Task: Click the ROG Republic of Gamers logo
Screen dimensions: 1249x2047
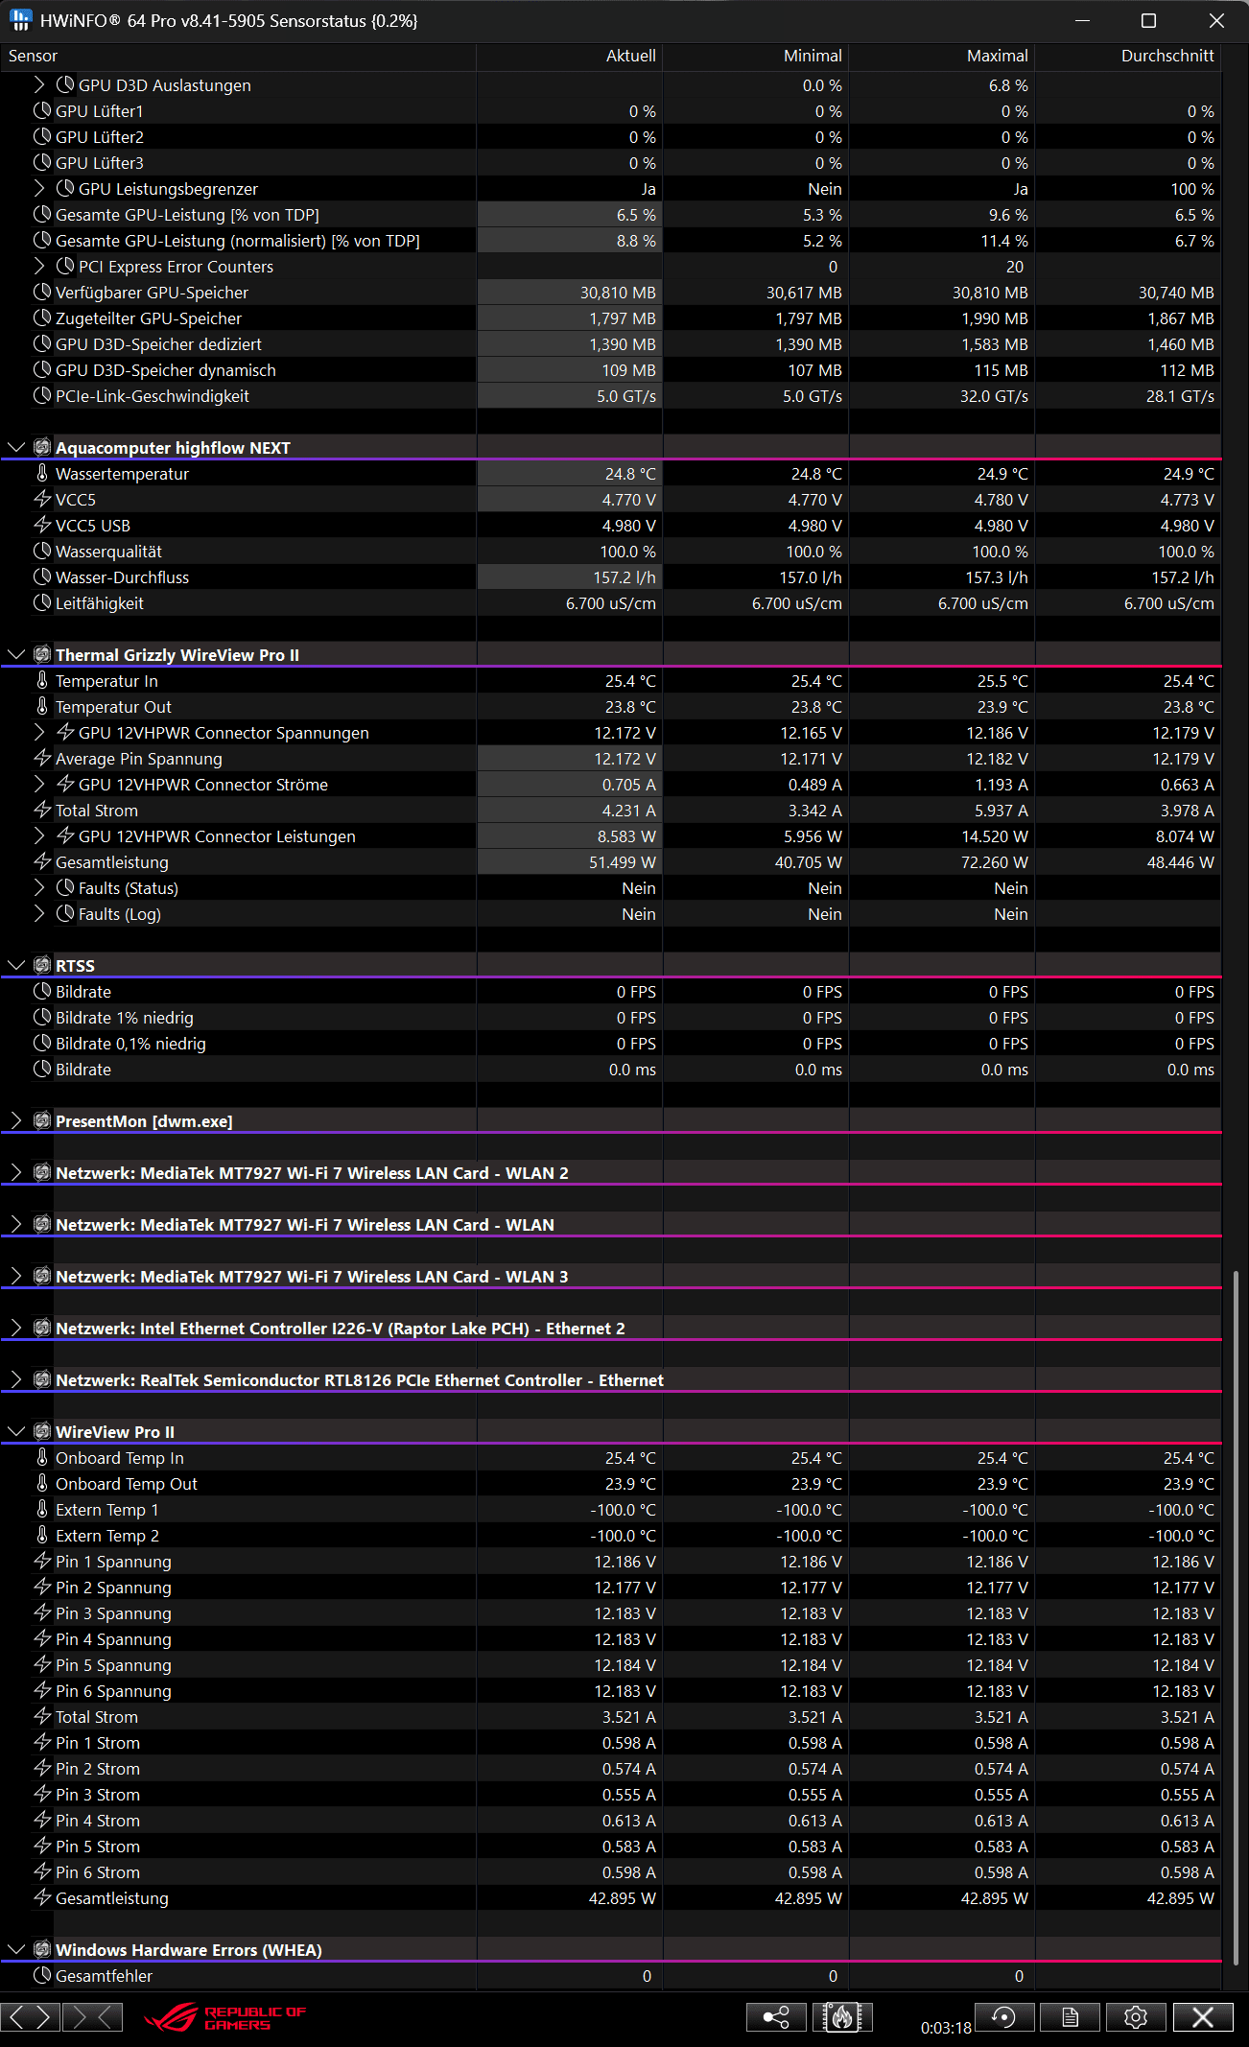Action: (x=225, y=2017)
